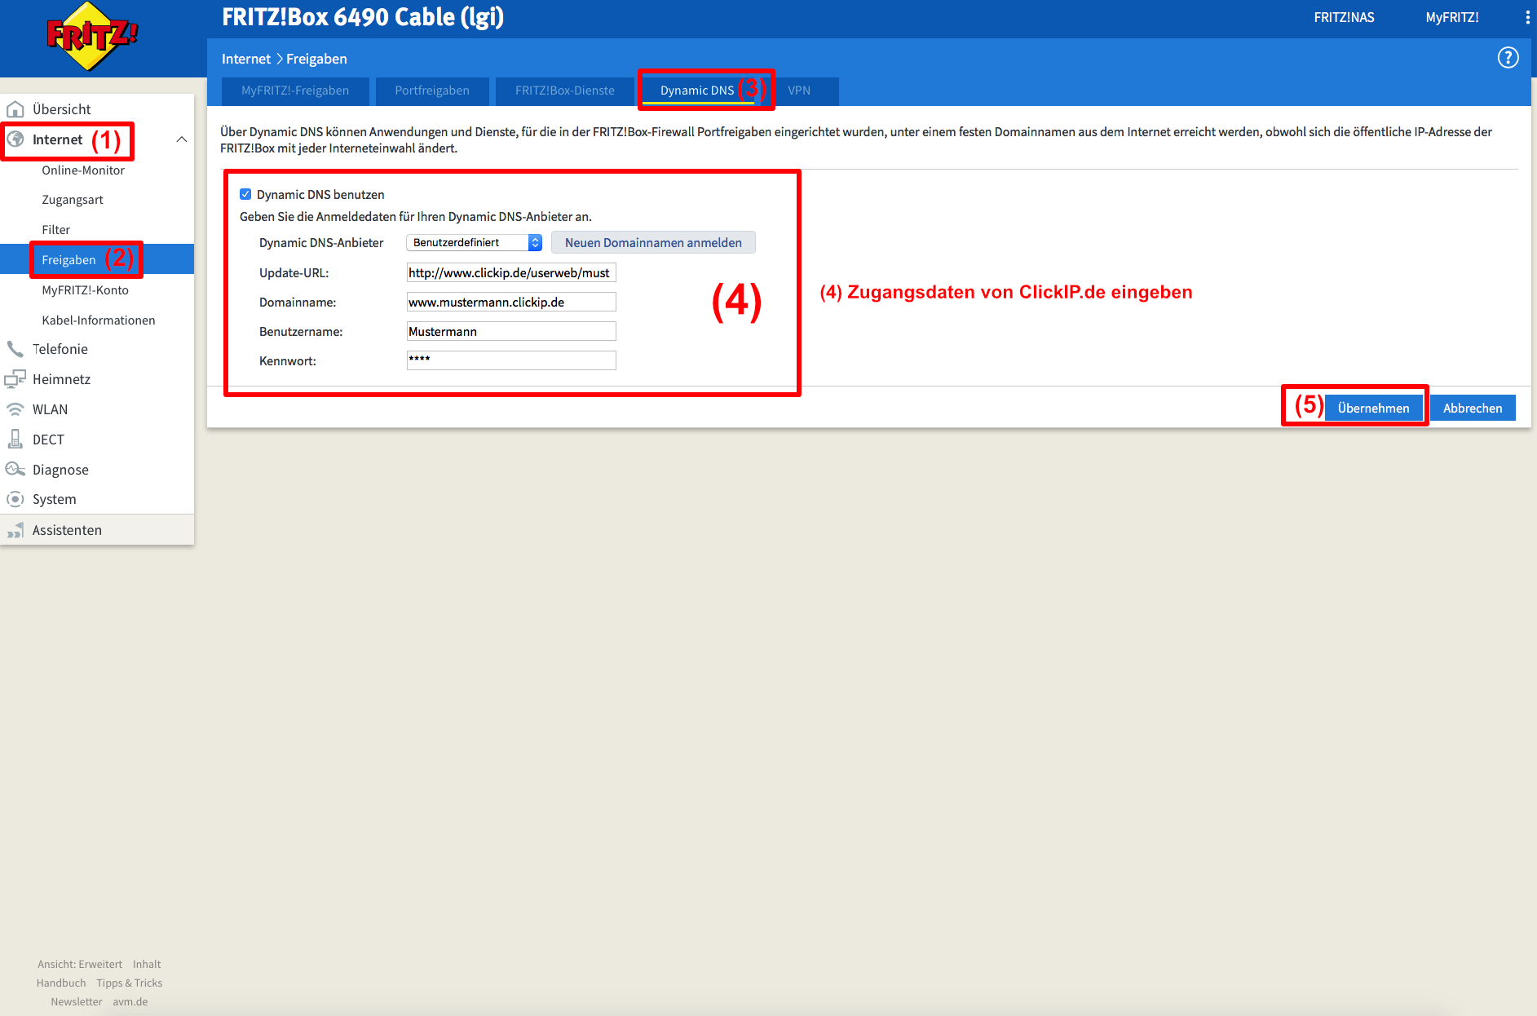
Task: Click the Inhalt footer link
Action: 147,964
